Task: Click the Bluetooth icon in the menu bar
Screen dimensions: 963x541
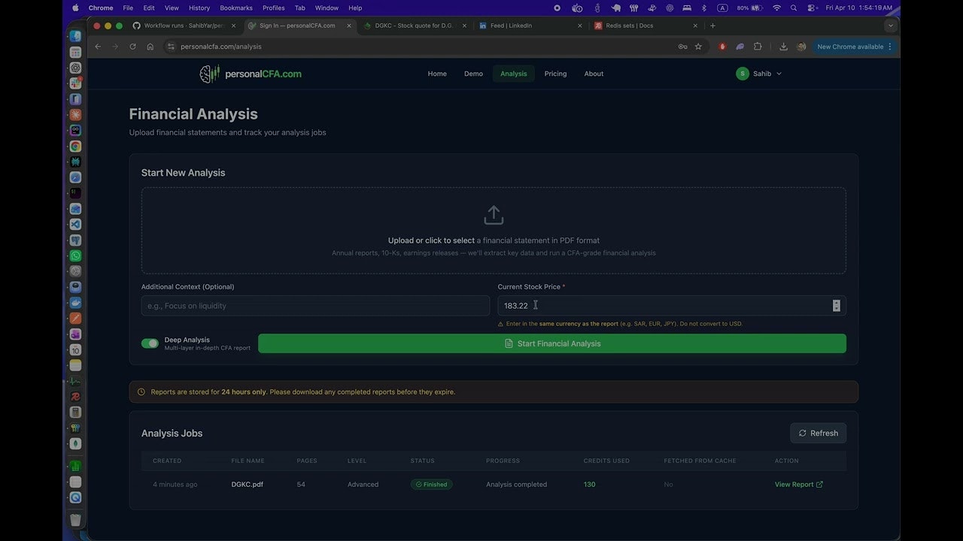Action: click(x=704, y=8)
